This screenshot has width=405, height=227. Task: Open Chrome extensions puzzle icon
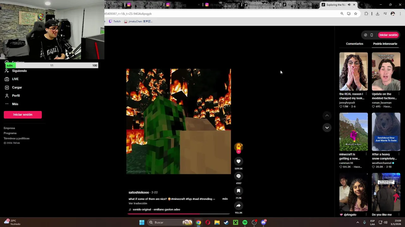(x=366, y=14)
